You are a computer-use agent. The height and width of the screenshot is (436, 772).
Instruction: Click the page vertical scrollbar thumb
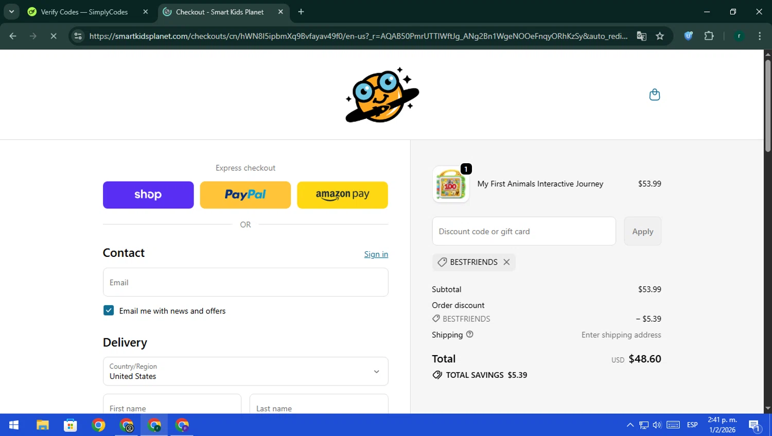(x=768, y=106)
